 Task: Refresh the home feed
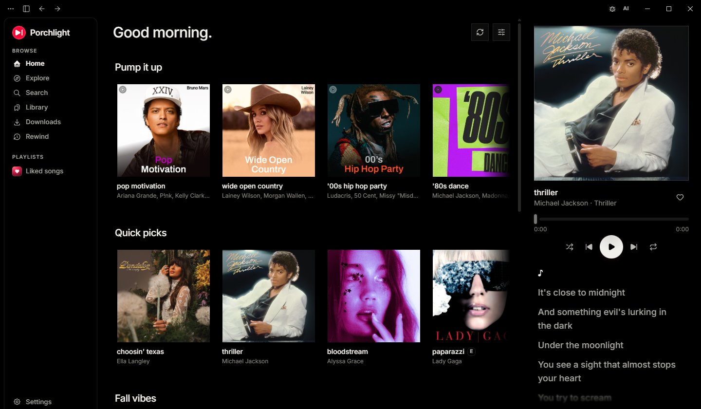click(x=480, y=32)
